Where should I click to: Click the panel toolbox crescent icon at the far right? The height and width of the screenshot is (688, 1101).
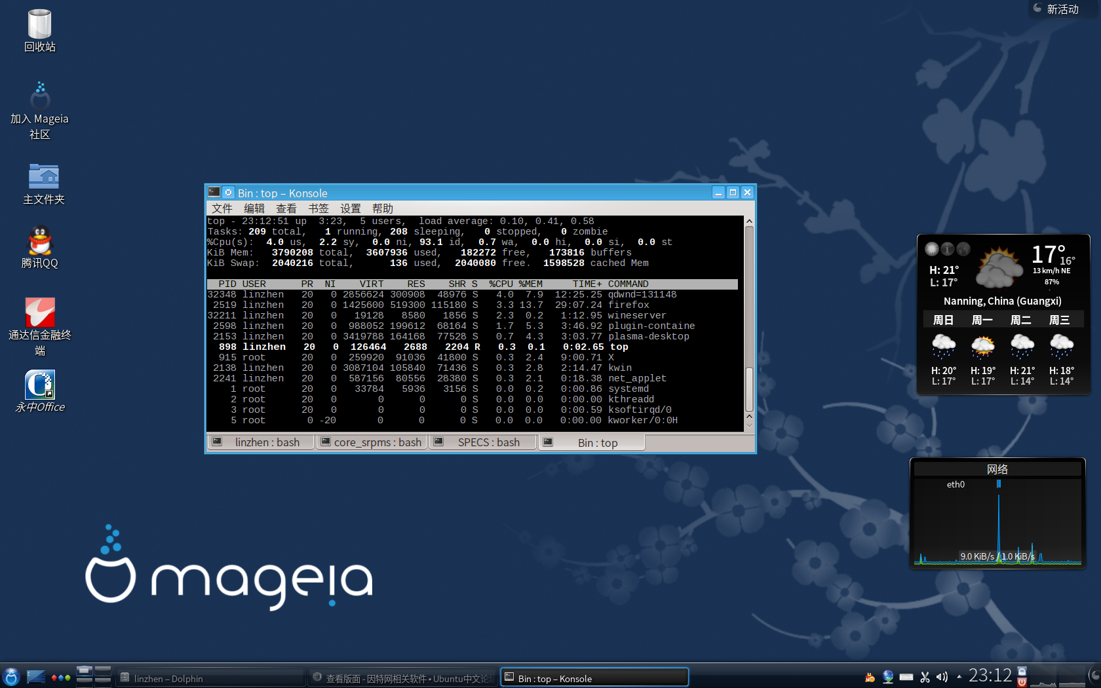coord(1095,676)
